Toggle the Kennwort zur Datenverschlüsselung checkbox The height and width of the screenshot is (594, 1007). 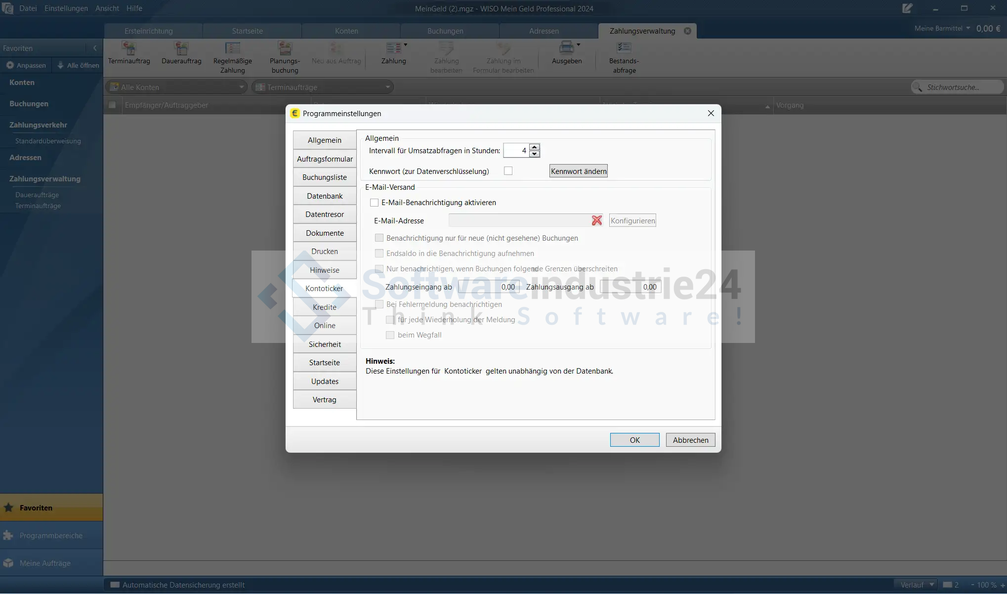tap(508, 171)
